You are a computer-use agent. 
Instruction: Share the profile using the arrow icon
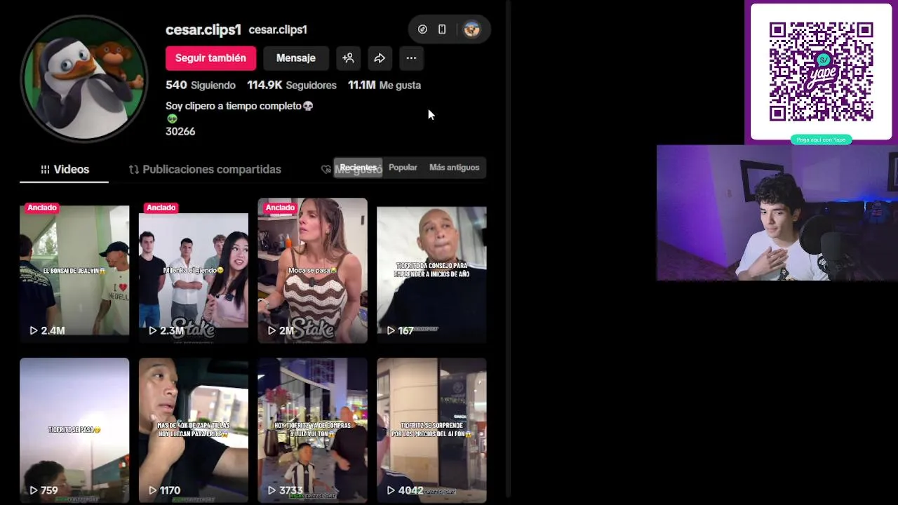pyautogui.click(x=380, y=58)
